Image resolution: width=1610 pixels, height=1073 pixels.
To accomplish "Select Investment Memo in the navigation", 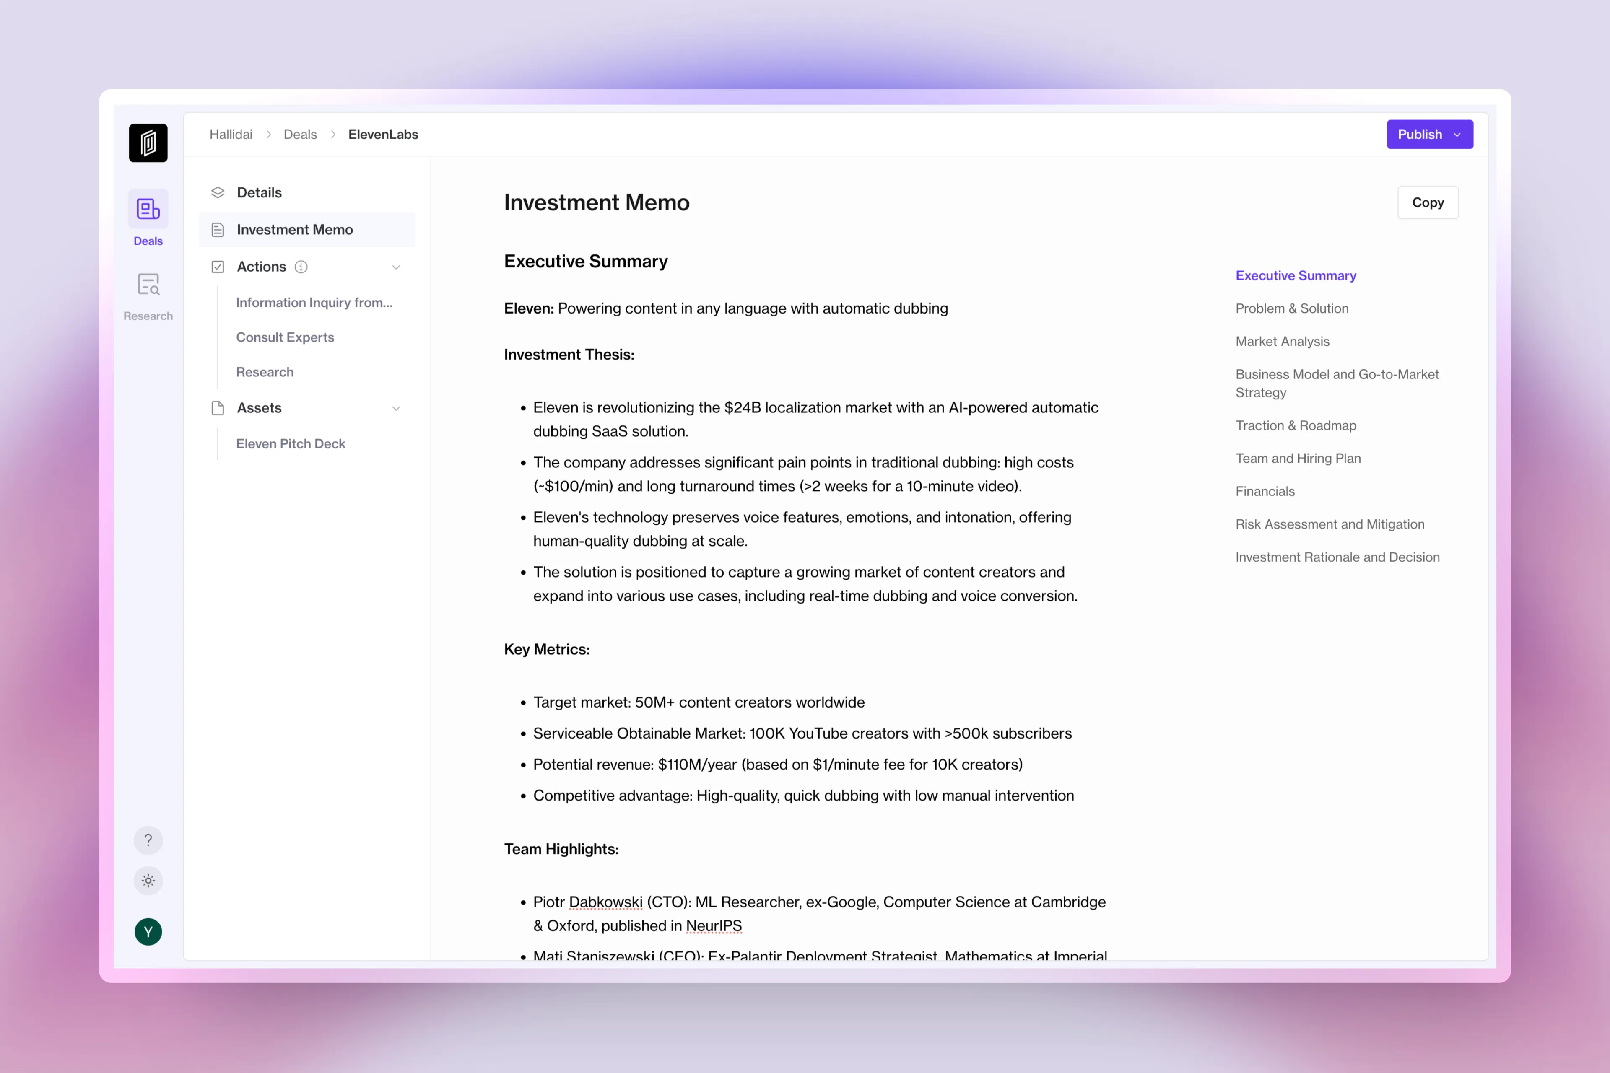I will tap(306, 230).
